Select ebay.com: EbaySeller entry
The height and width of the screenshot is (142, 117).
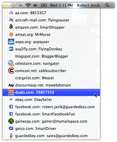[x=51, y=100]
